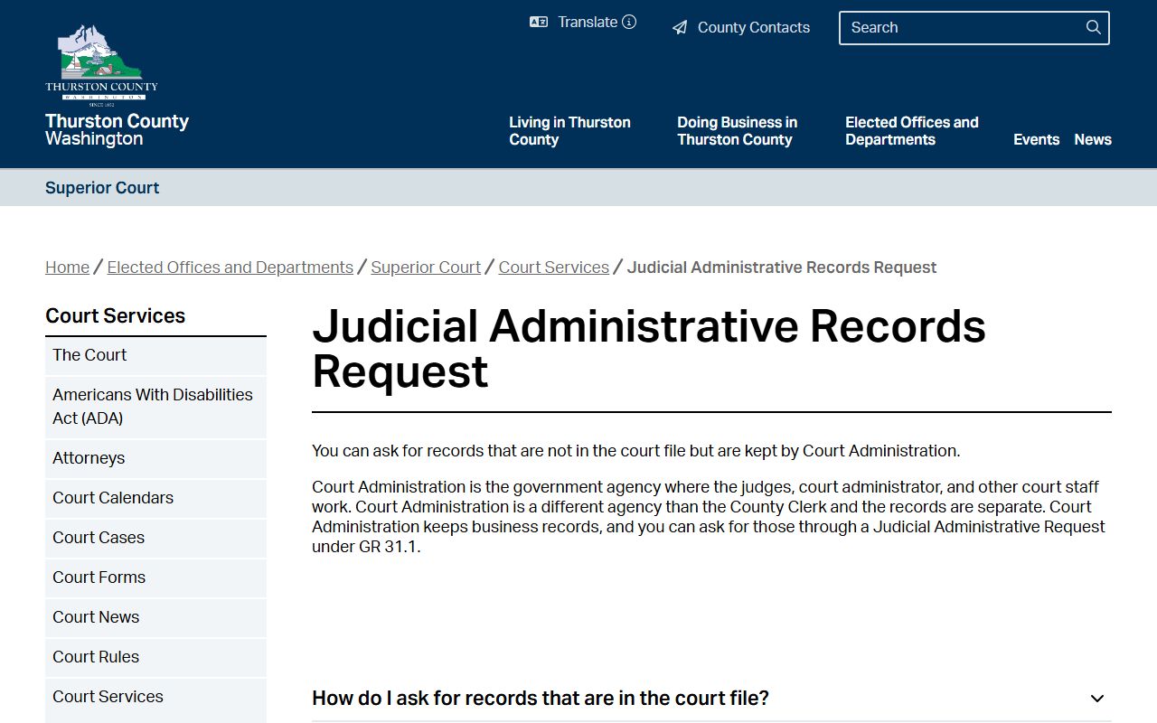
Task: Click current breadcrumb Judicial Administrative Records Request
Action: pyautogui.click(x=782, y=268)
